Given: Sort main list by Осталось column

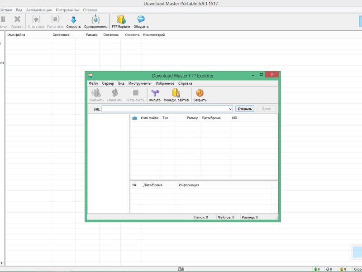Looking at the screenshot, I should (x=110, y=35).
